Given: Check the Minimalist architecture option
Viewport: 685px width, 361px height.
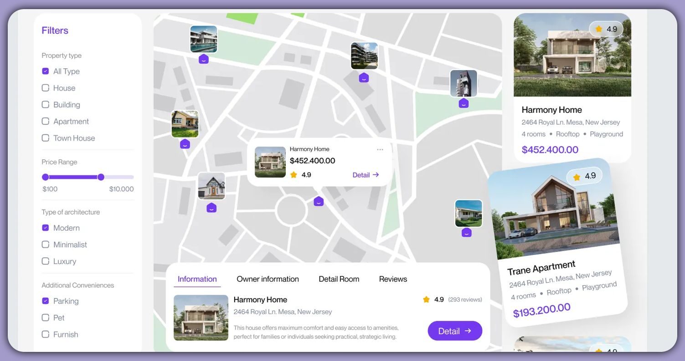Looking at the screenshot, I should 46,244.
